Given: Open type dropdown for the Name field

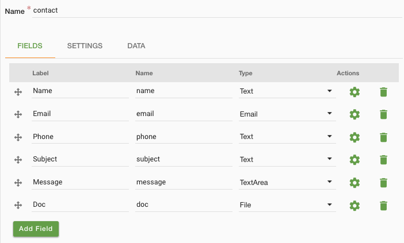Looking at the screenshot, I should point(287,91).
